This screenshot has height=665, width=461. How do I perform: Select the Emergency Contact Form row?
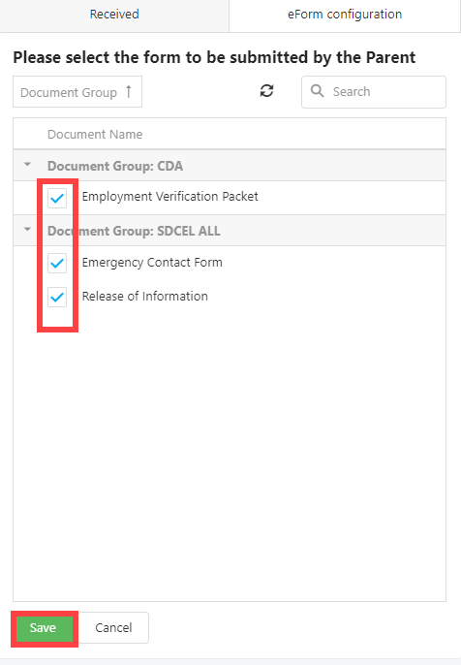click(x=230, y=263)
